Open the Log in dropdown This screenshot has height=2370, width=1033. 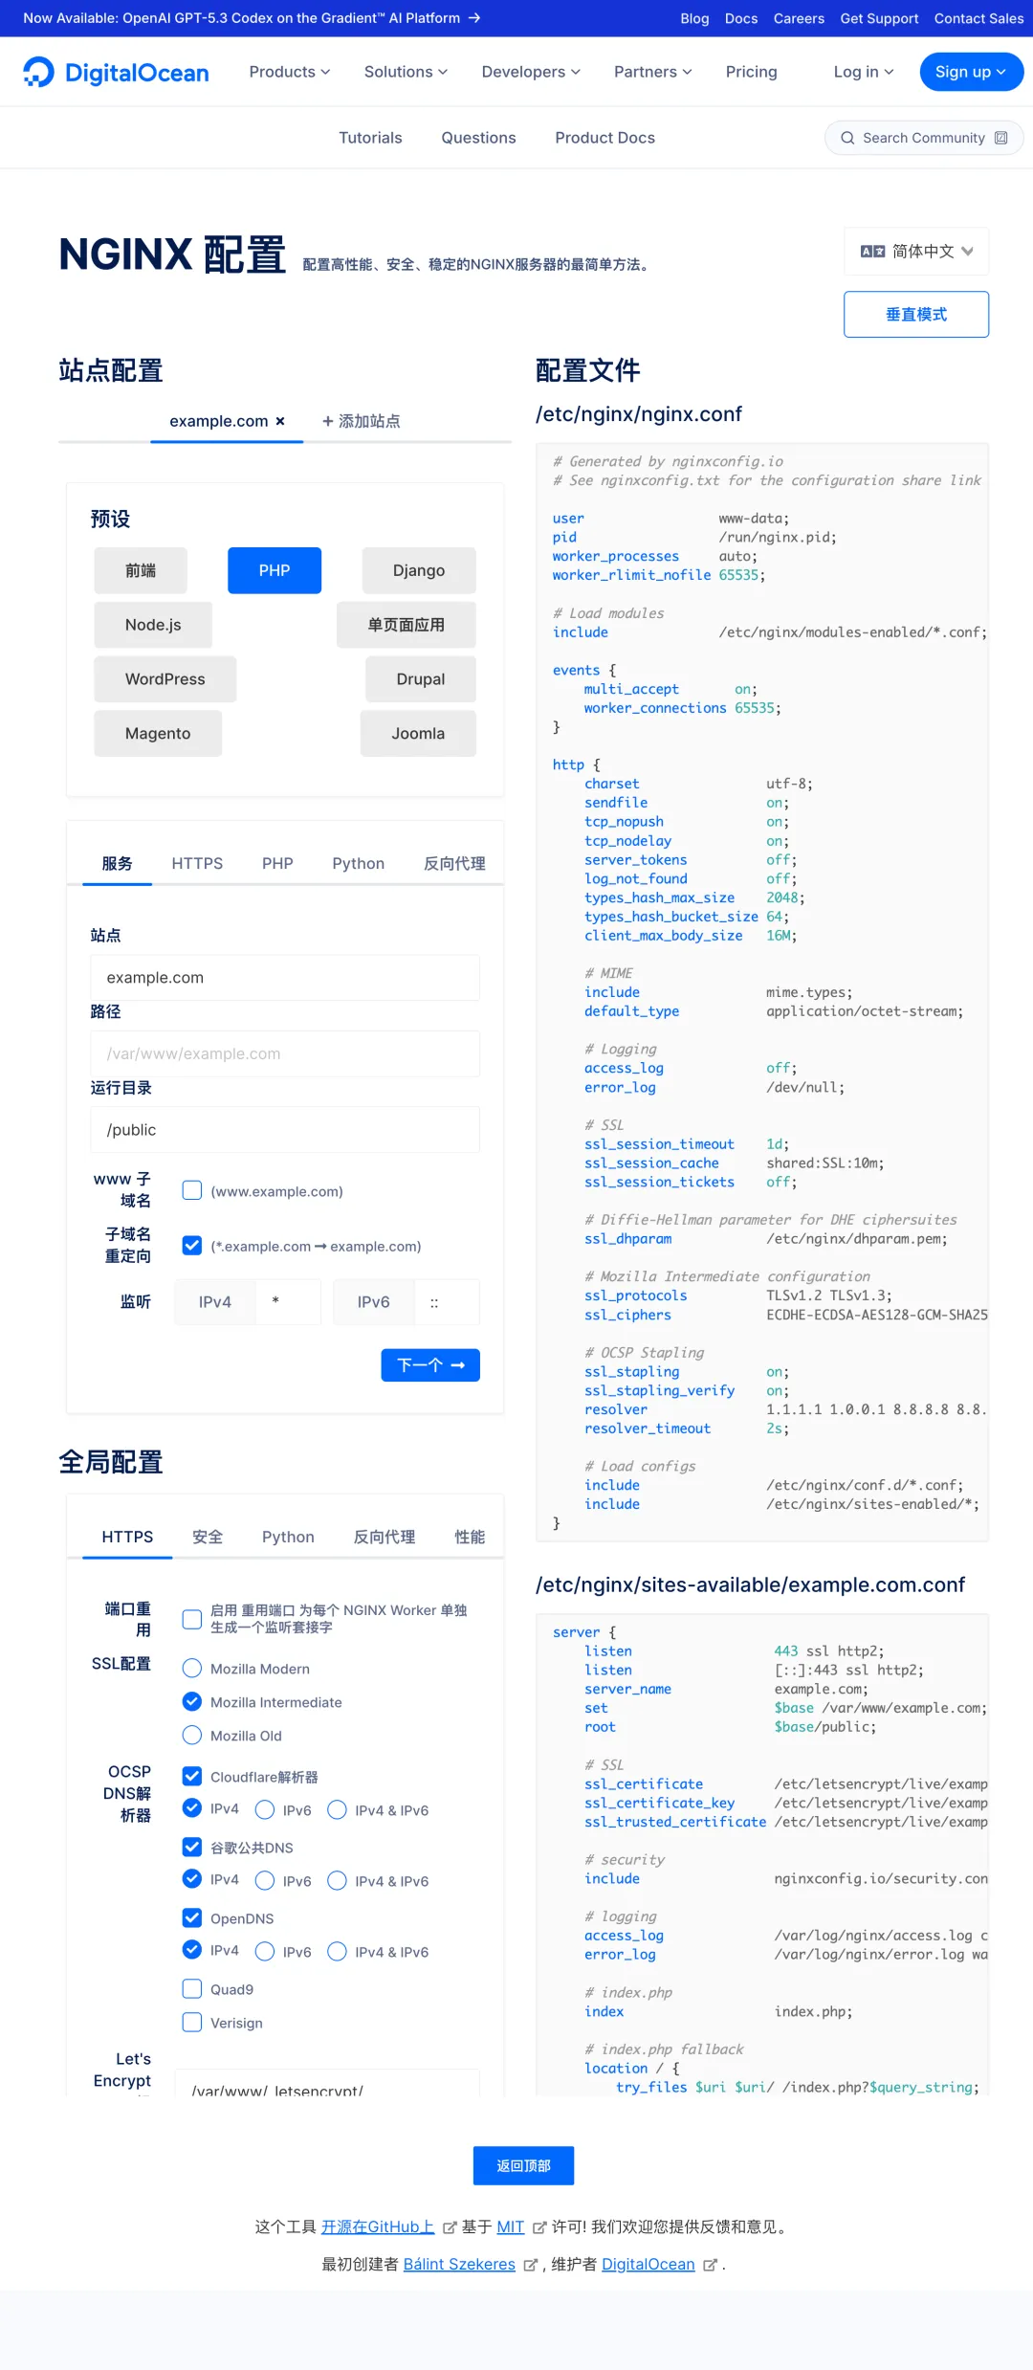point(864,72)
